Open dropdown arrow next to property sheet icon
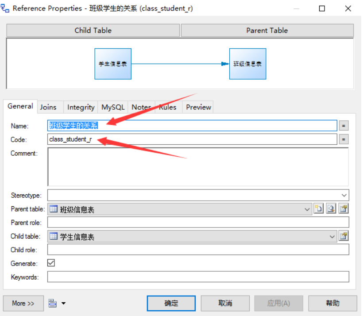This screenshot has height=316, width=363. click(x=63, y=303)
